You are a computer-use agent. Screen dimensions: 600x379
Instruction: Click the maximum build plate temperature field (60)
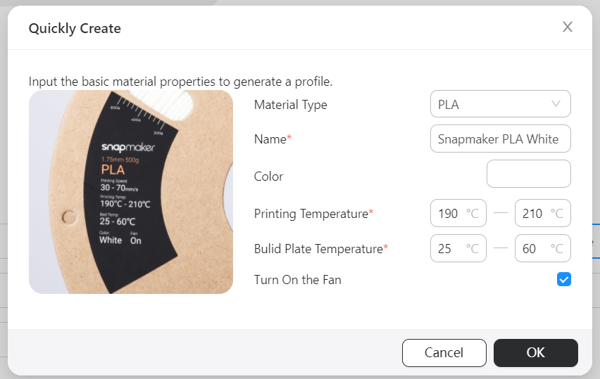(x=542, y=248)
